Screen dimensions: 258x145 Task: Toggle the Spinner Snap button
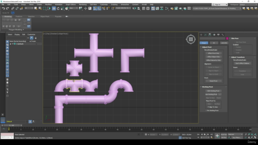pyautogui.click(x=108, y=8)
